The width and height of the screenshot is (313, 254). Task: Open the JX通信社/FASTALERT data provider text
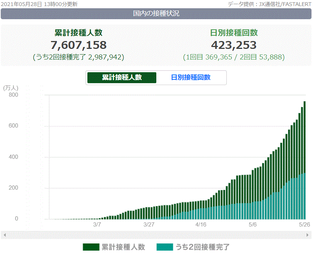[269, 4]
